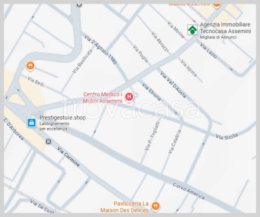
Task: Click the Corso America street label
Action: [189, 191]
